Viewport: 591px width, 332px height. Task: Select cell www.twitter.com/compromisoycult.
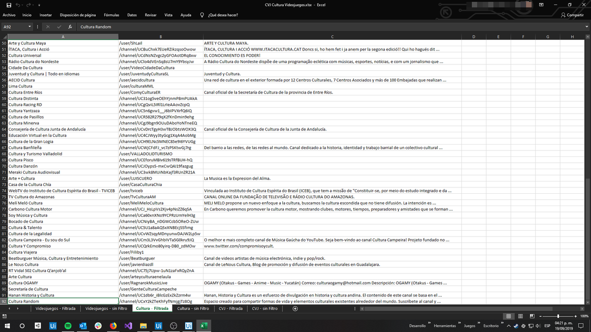[x=332, y=246]
